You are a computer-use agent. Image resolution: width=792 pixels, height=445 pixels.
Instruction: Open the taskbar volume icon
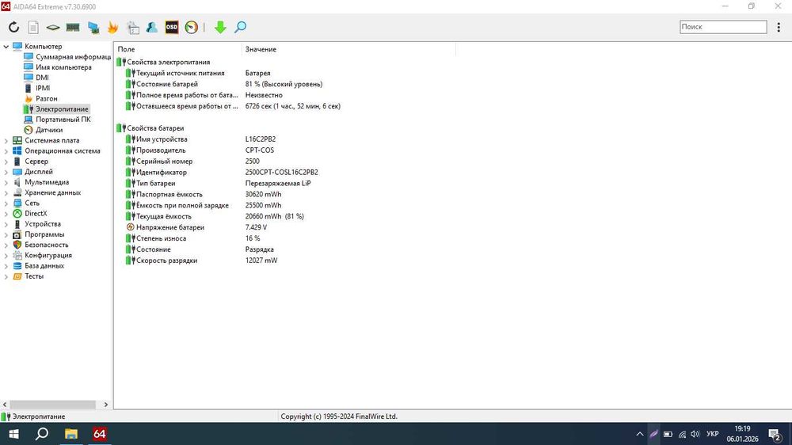(695, 434)
